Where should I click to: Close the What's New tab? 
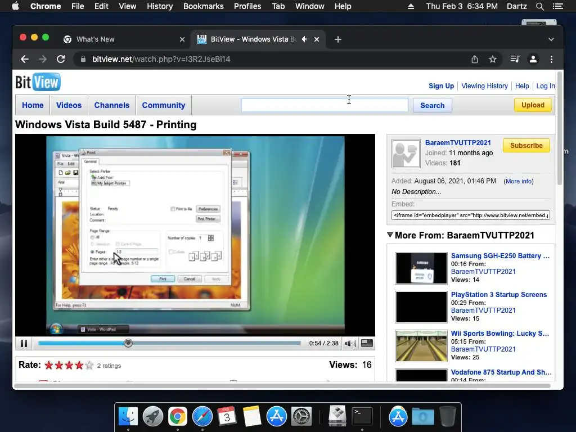point(182,39)
